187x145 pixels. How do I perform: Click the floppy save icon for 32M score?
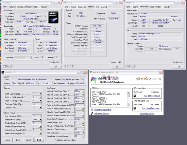tap(135, 96)
